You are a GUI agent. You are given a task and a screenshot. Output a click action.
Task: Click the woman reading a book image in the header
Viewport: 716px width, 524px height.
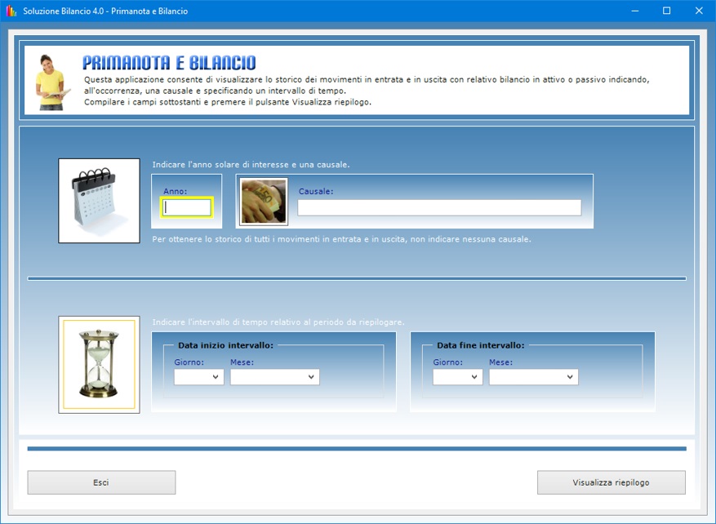(x=51, y=82)
